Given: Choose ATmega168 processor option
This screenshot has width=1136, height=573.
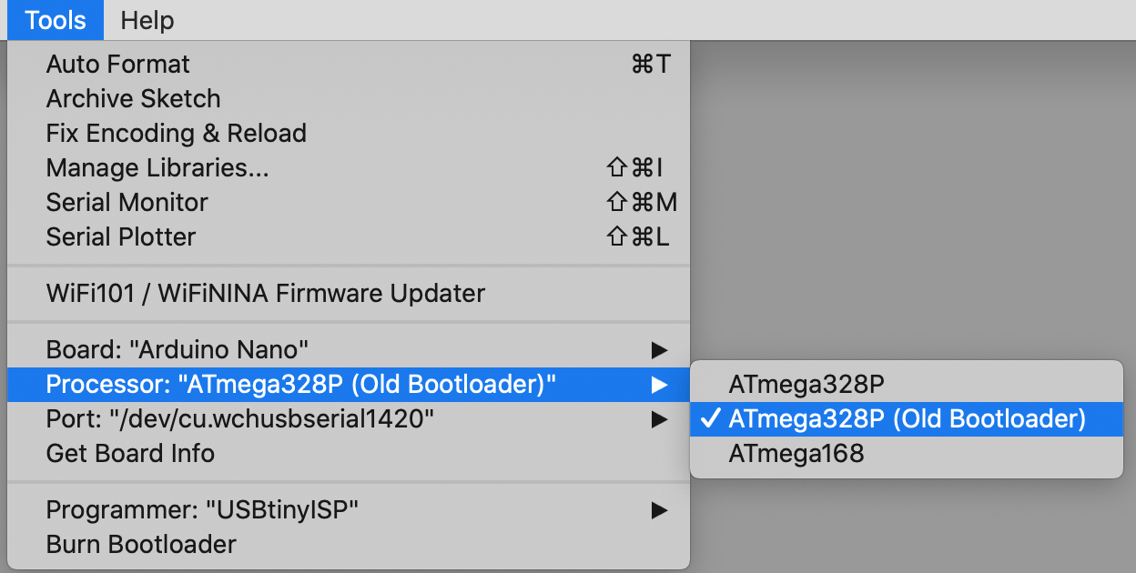Looking at the screenshot, I should [x=907, y=454].
